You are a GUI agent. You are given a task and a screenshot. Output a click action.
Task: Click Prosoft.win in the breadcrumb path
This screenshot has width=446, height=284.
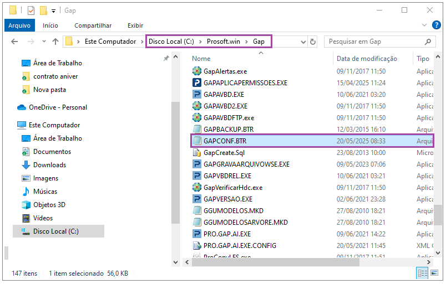[224, 42]
